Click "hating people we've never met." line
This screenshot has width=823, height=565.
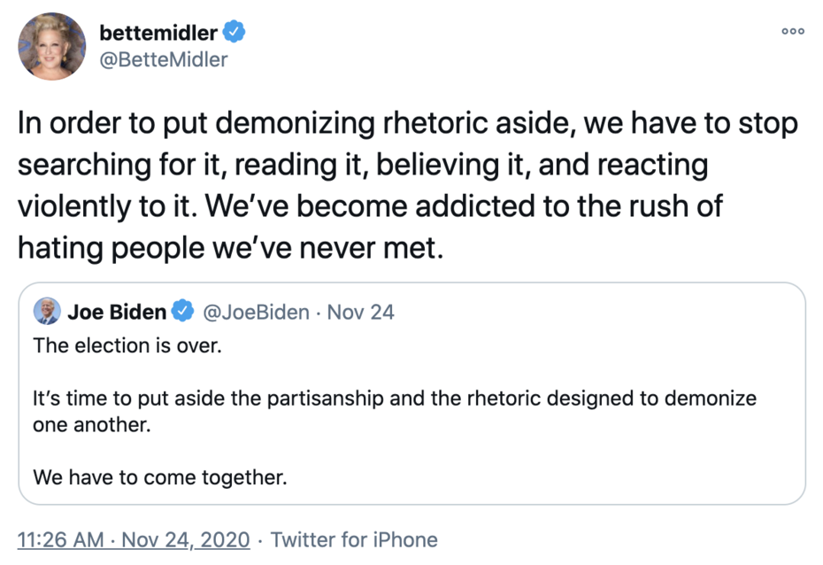coord(228,247)
